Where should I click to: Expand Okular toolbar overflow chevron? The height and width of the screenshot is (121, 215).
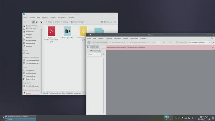[213, 43]
